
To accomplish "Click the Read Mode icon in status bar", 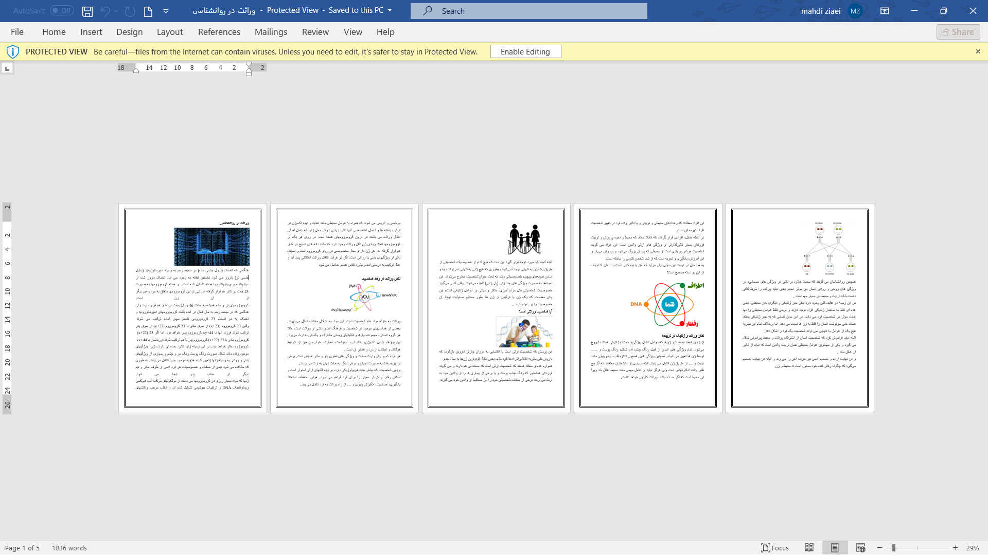I will pyautogui.click(x=809, y=547).
